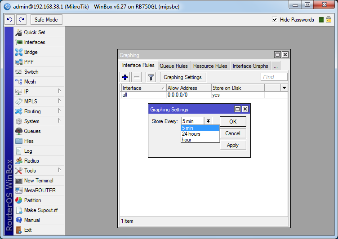Sort by the Interface column header
This screenshot has height=239, width=338.
pyautogui.click(x=143, y=88)
